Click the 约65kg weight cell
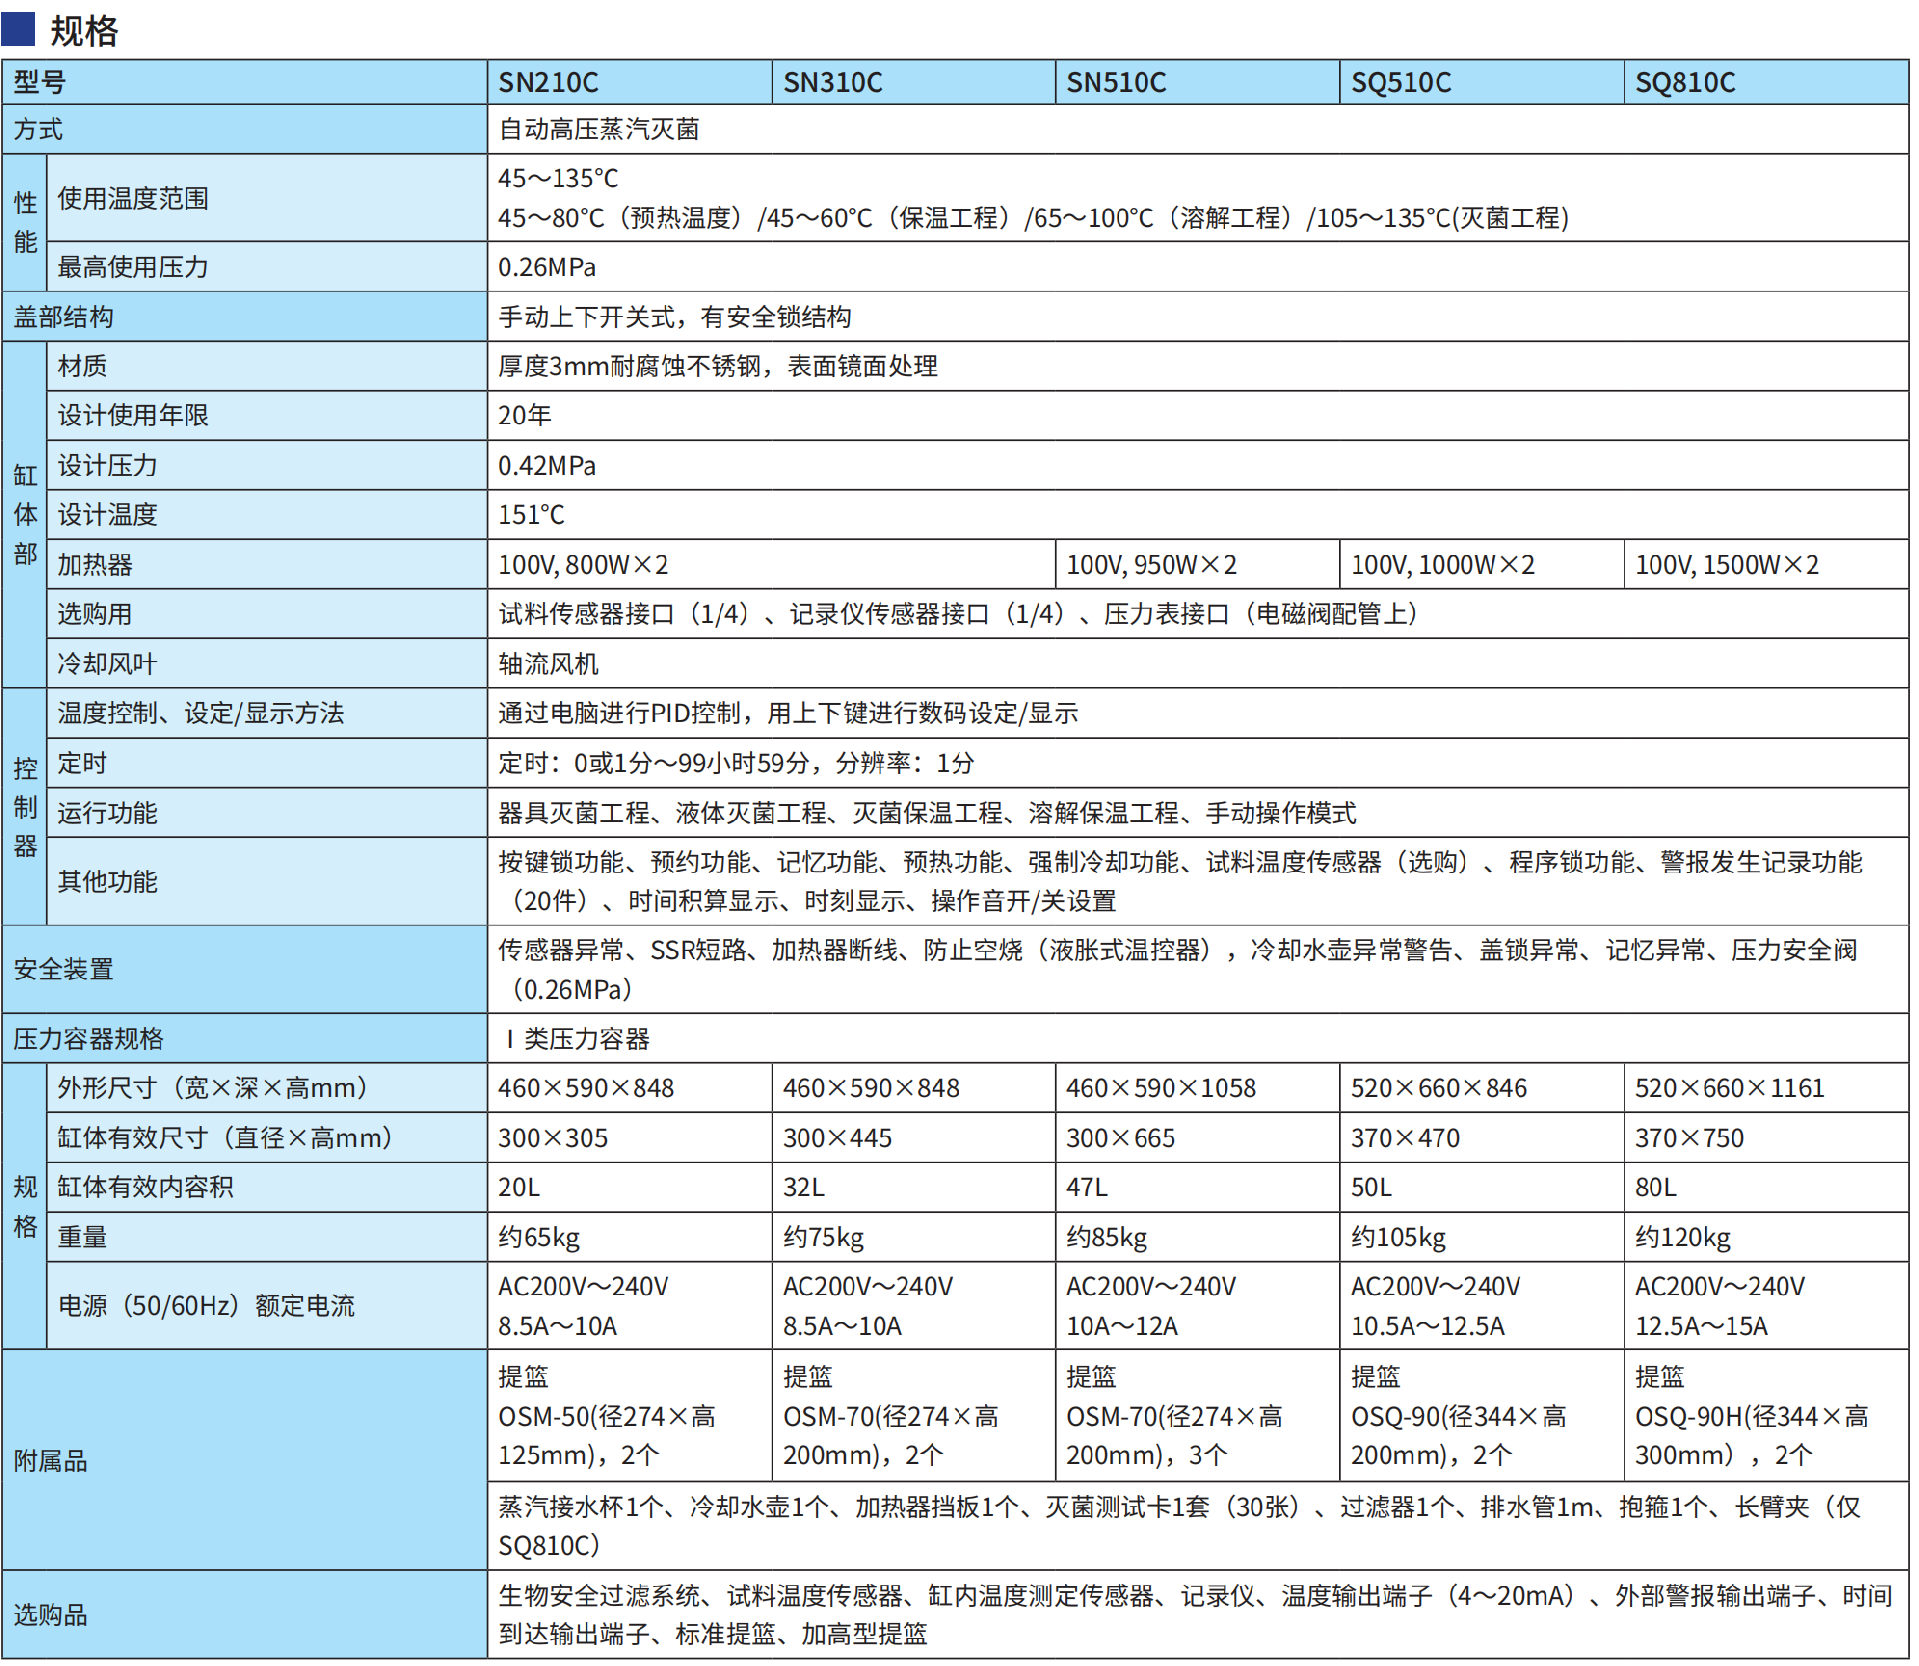The width and height of the screenshot is (1919, 1666). (x=629, y=1237)
